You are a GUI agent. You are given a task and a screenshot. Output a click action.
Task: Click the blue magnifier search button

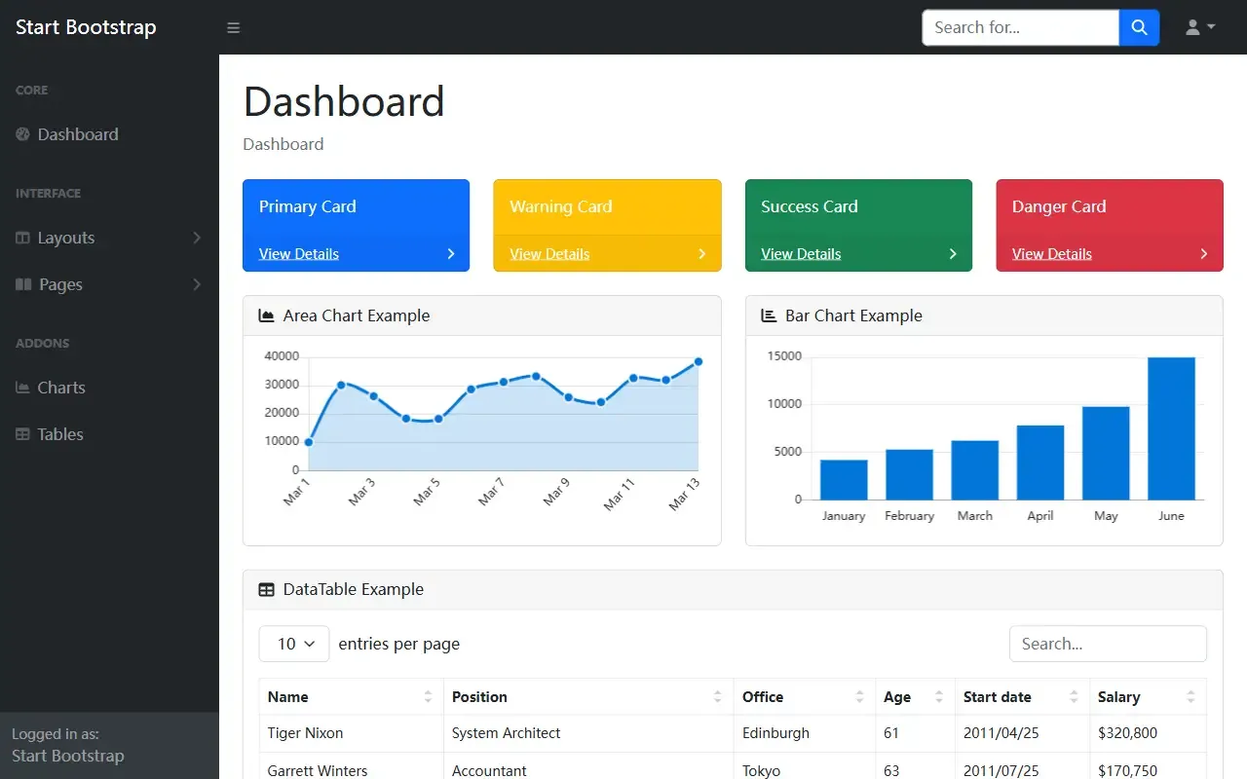[1139, 27]
